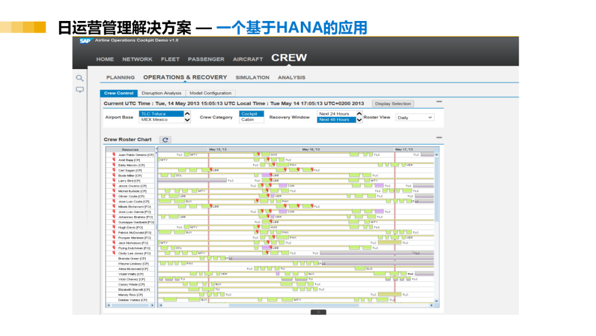Select resource Brenda Greer [CP]
This screenshot has height=336, width=596.
[x=133, y=259]
